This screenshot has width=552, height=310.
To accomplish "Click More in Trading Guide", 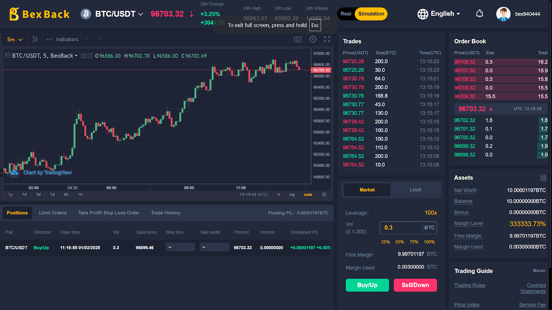I will (539, 271).
